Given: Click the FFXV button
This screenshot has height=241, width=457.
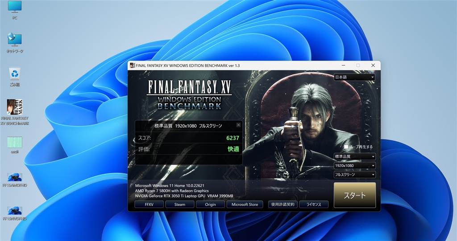Looking at the screenshot, I should 149,204.
